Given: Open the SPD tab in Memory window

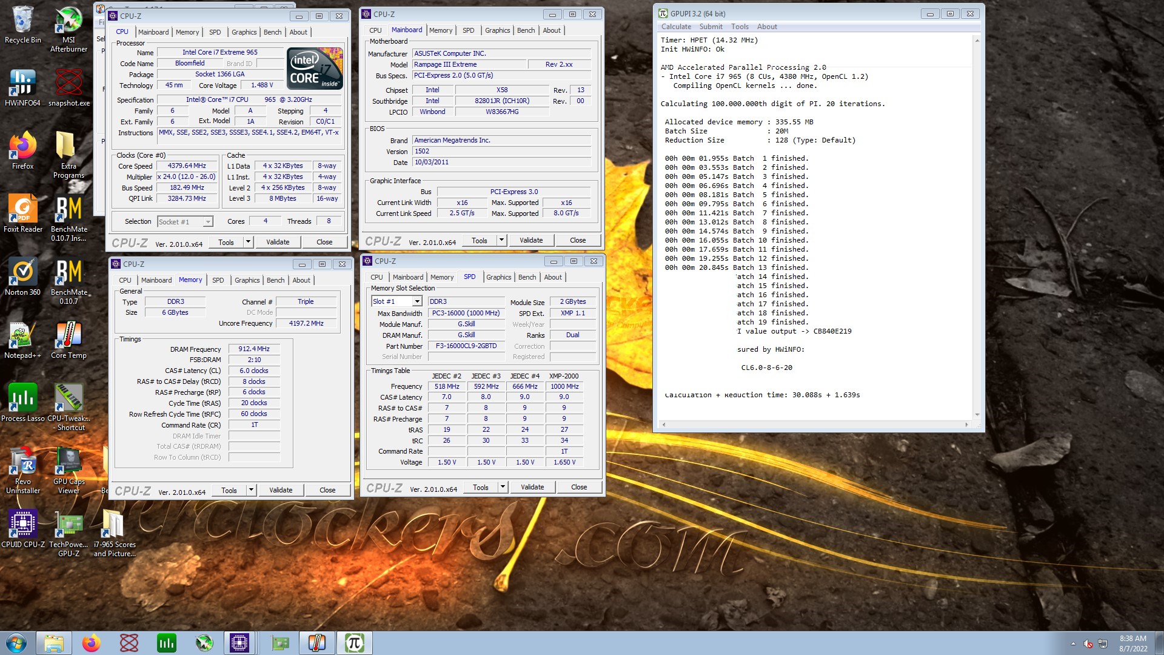Looking at the screenshot, I should click(x=218, y=280).
